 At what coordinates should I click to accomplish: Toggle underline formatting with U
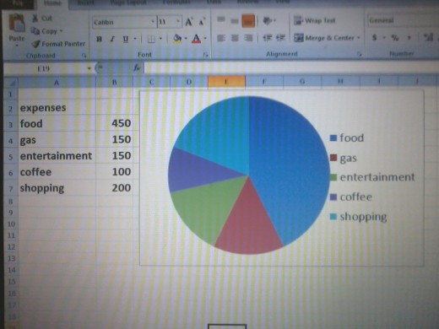click(126, 39)
